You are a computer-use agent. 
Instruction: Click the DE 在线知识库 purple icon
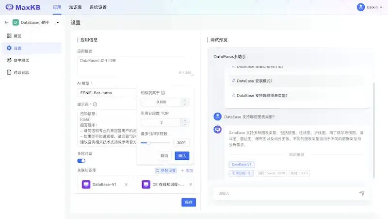(x=146, y=185)
